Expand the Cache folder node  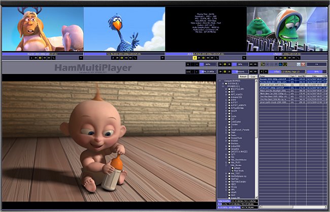[226, 116]
